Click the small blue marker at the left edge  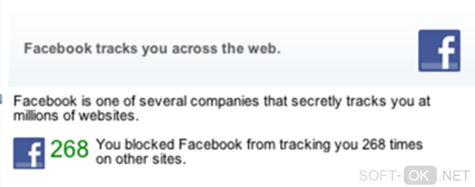point(1,98)
